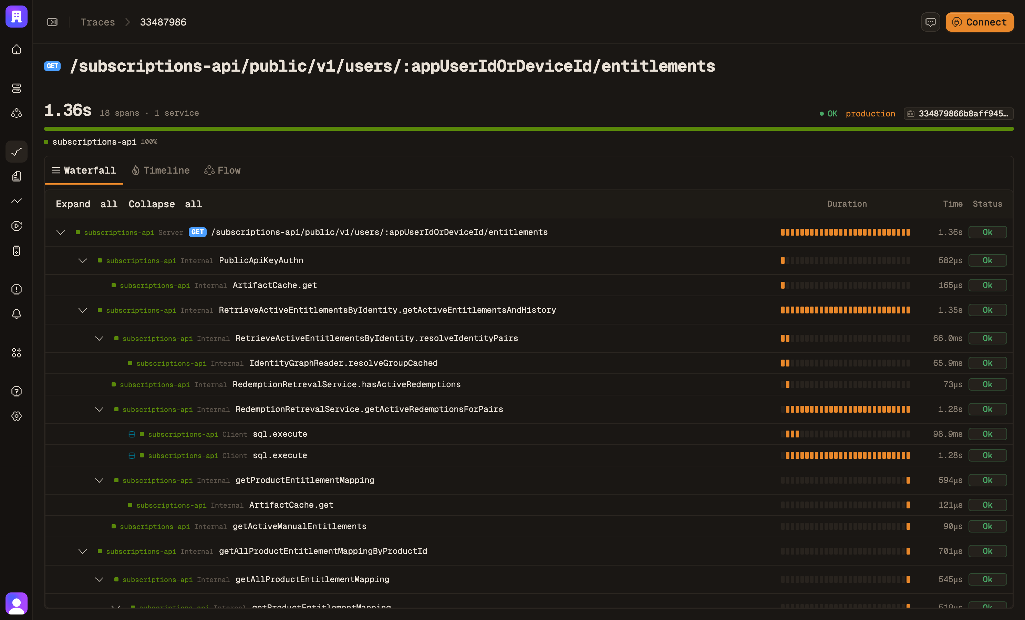Collapse getAllProductEntitlementMappingByProductId chevron
The height and width of the screenshot is (620, 1025).
83,551
